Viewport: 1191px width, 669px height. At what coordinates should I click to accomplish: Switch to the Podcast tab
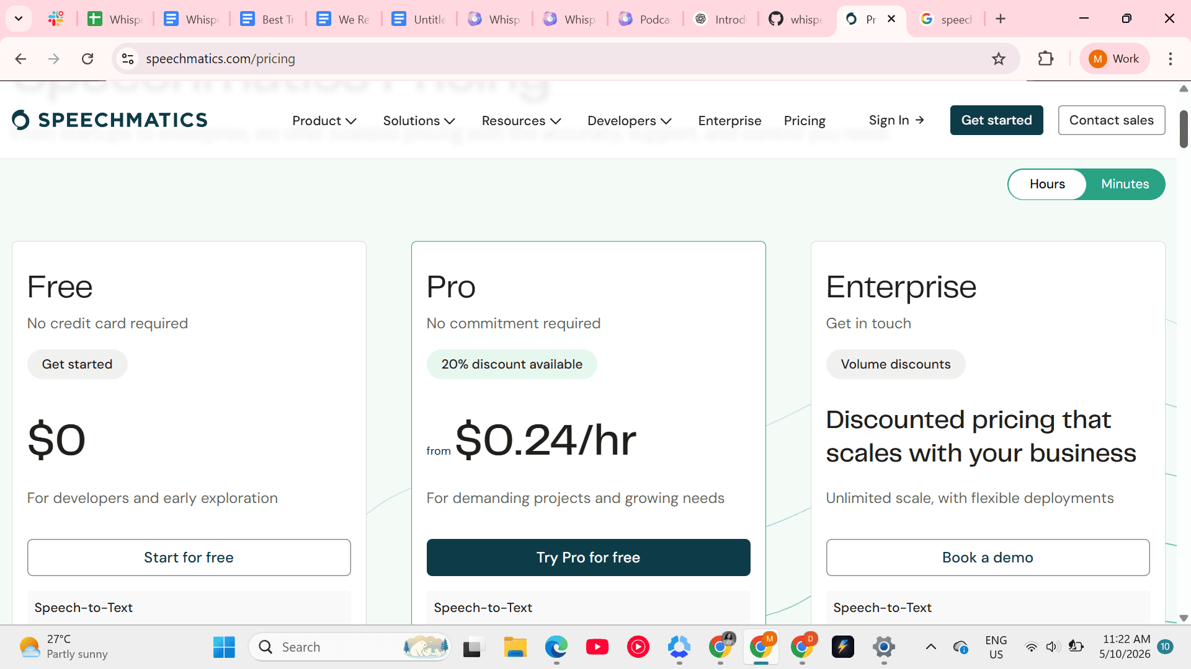[x=645, y=19]
